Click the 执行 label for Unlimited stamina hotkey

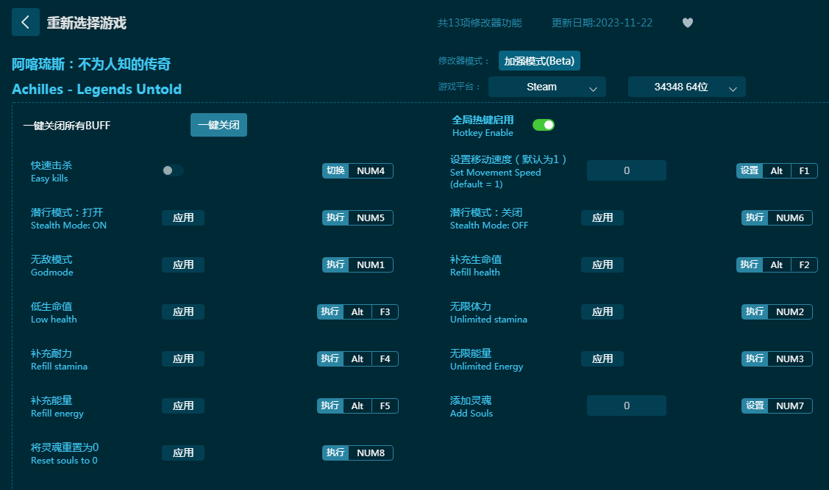coord(755,312)
